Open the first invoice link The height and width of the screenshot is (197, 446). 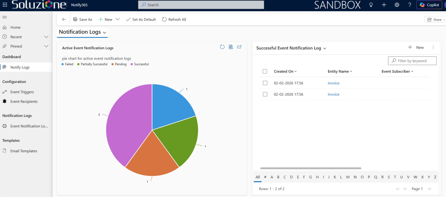tap(333, 83)
